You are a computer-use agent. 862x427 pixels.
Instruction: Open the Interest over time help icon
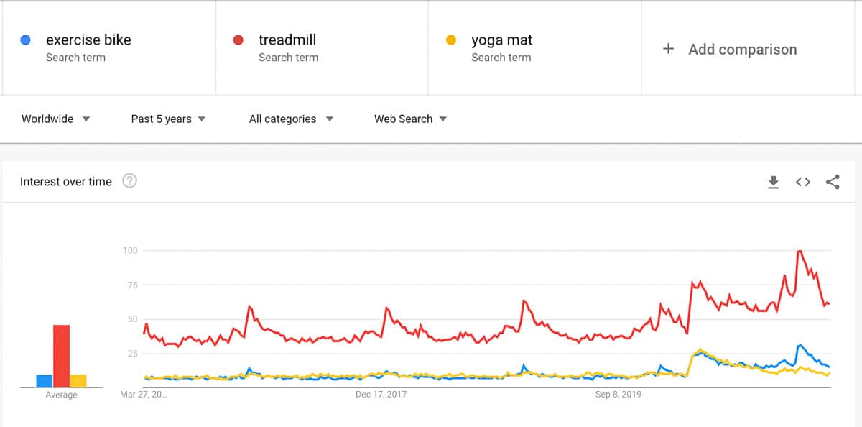(129, 181)
